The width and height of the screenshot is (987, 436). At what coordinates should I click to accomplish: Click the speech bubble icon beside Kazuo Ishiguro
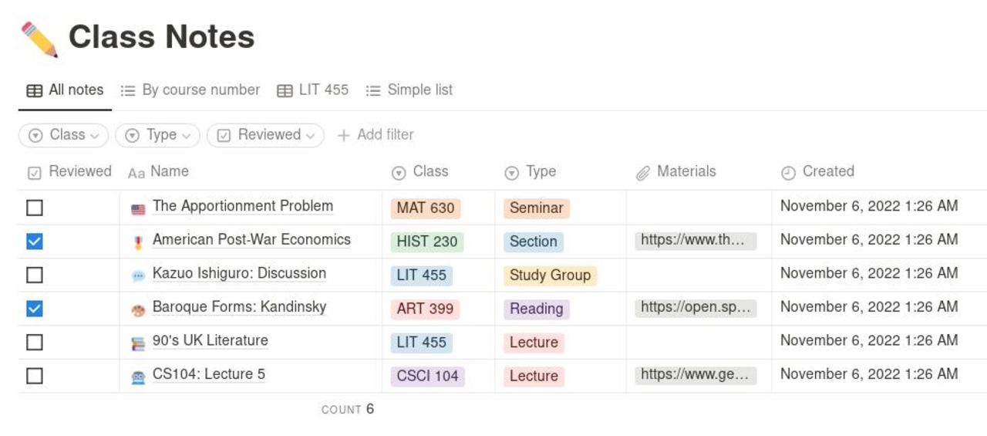(x=138, y=275)
